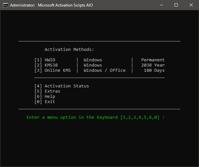Click the command prompt icon in title bar
The width and height of the screenshot is (199, 167).
[5, 5]
